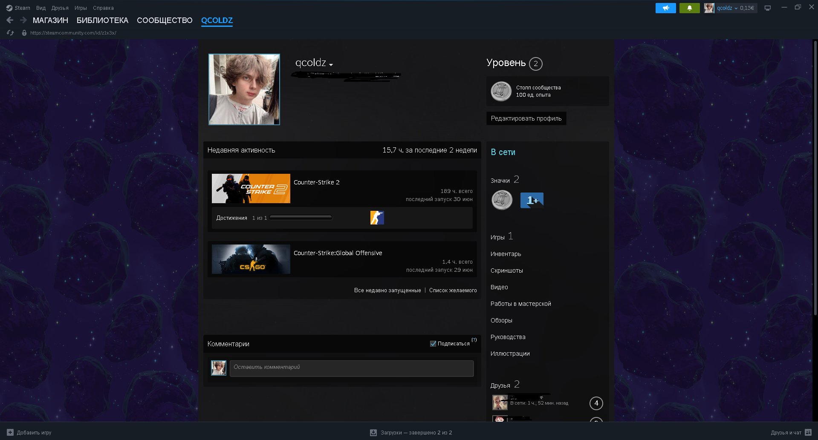
Task: Click the 0,13€ wallet balance
Action: click(x=747, y=8)
